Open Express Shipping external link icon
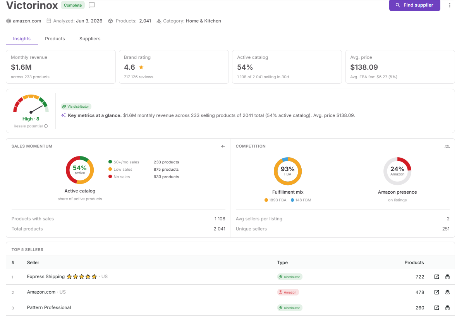This screenshot has width=457, height=316. click(436, 276)
